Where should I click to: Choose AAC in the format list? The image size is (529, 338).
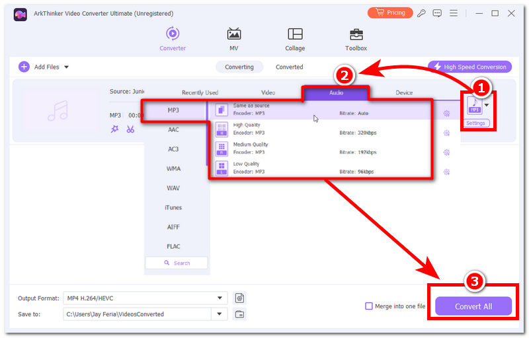point(173,129)
